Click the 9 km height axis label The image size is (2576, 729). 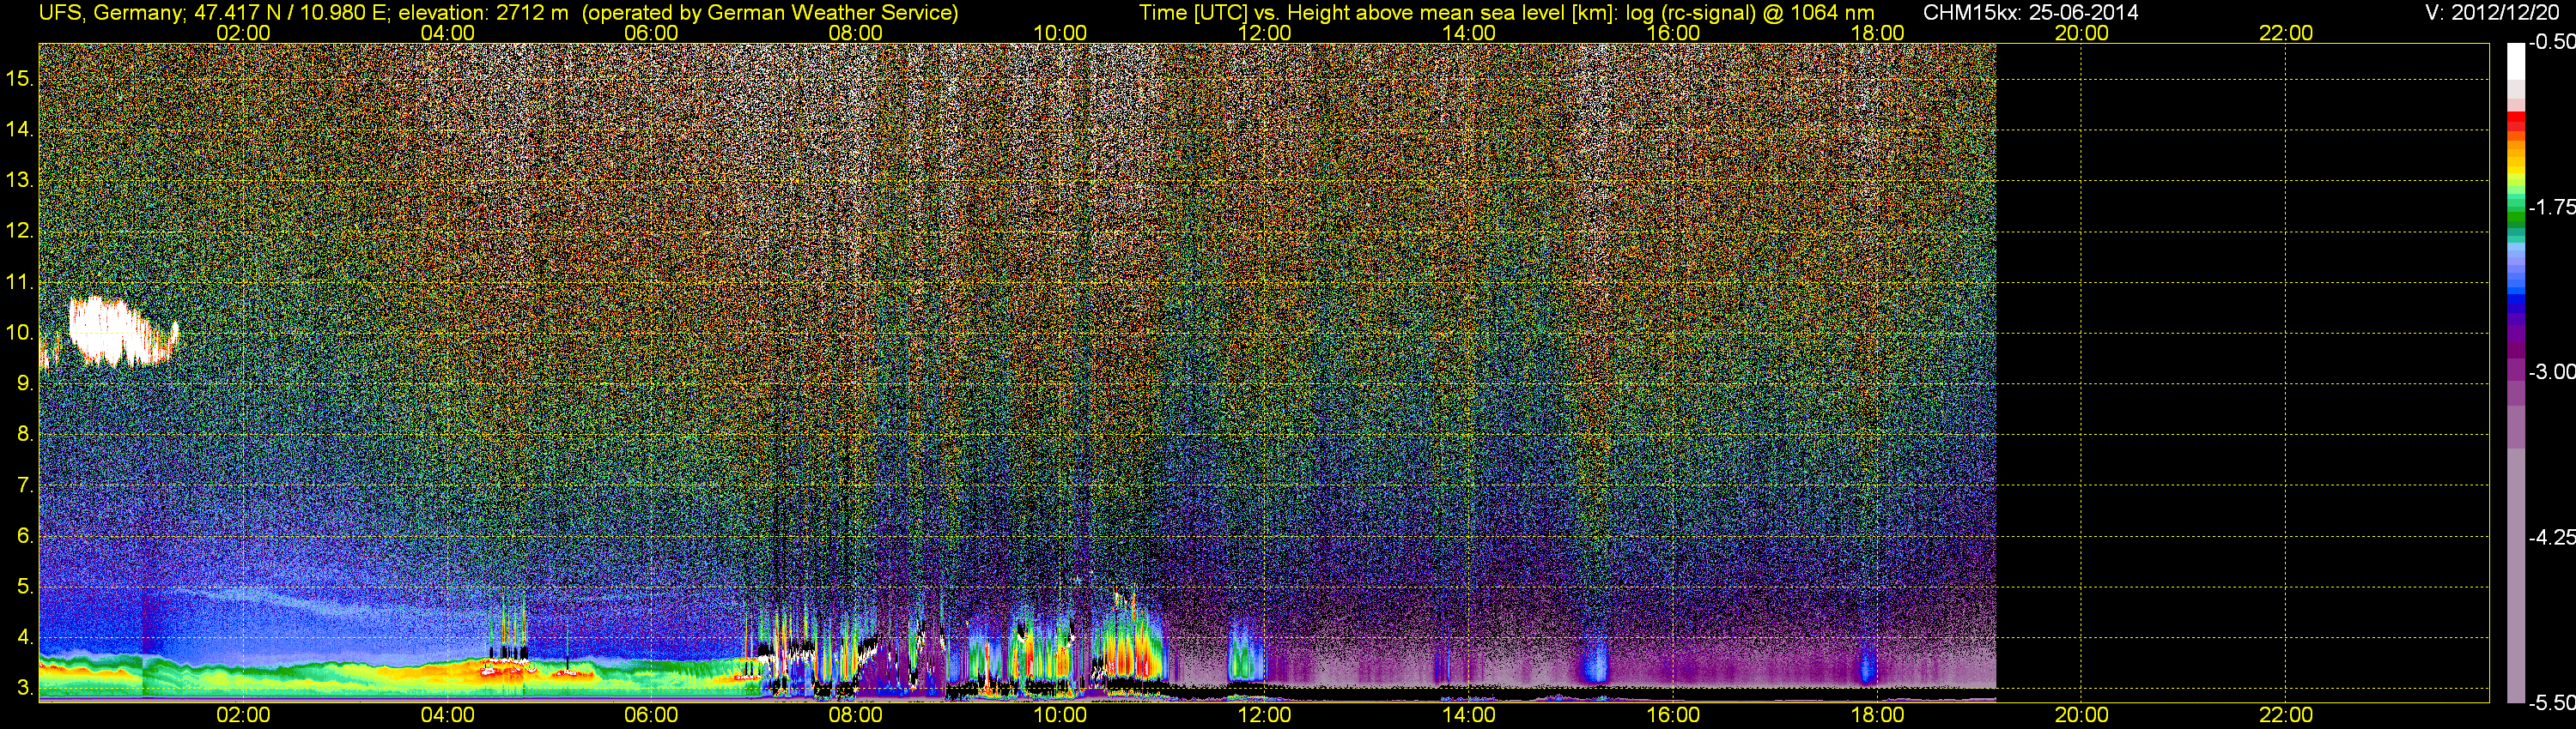pyautogui.click(x=25, y=383)
